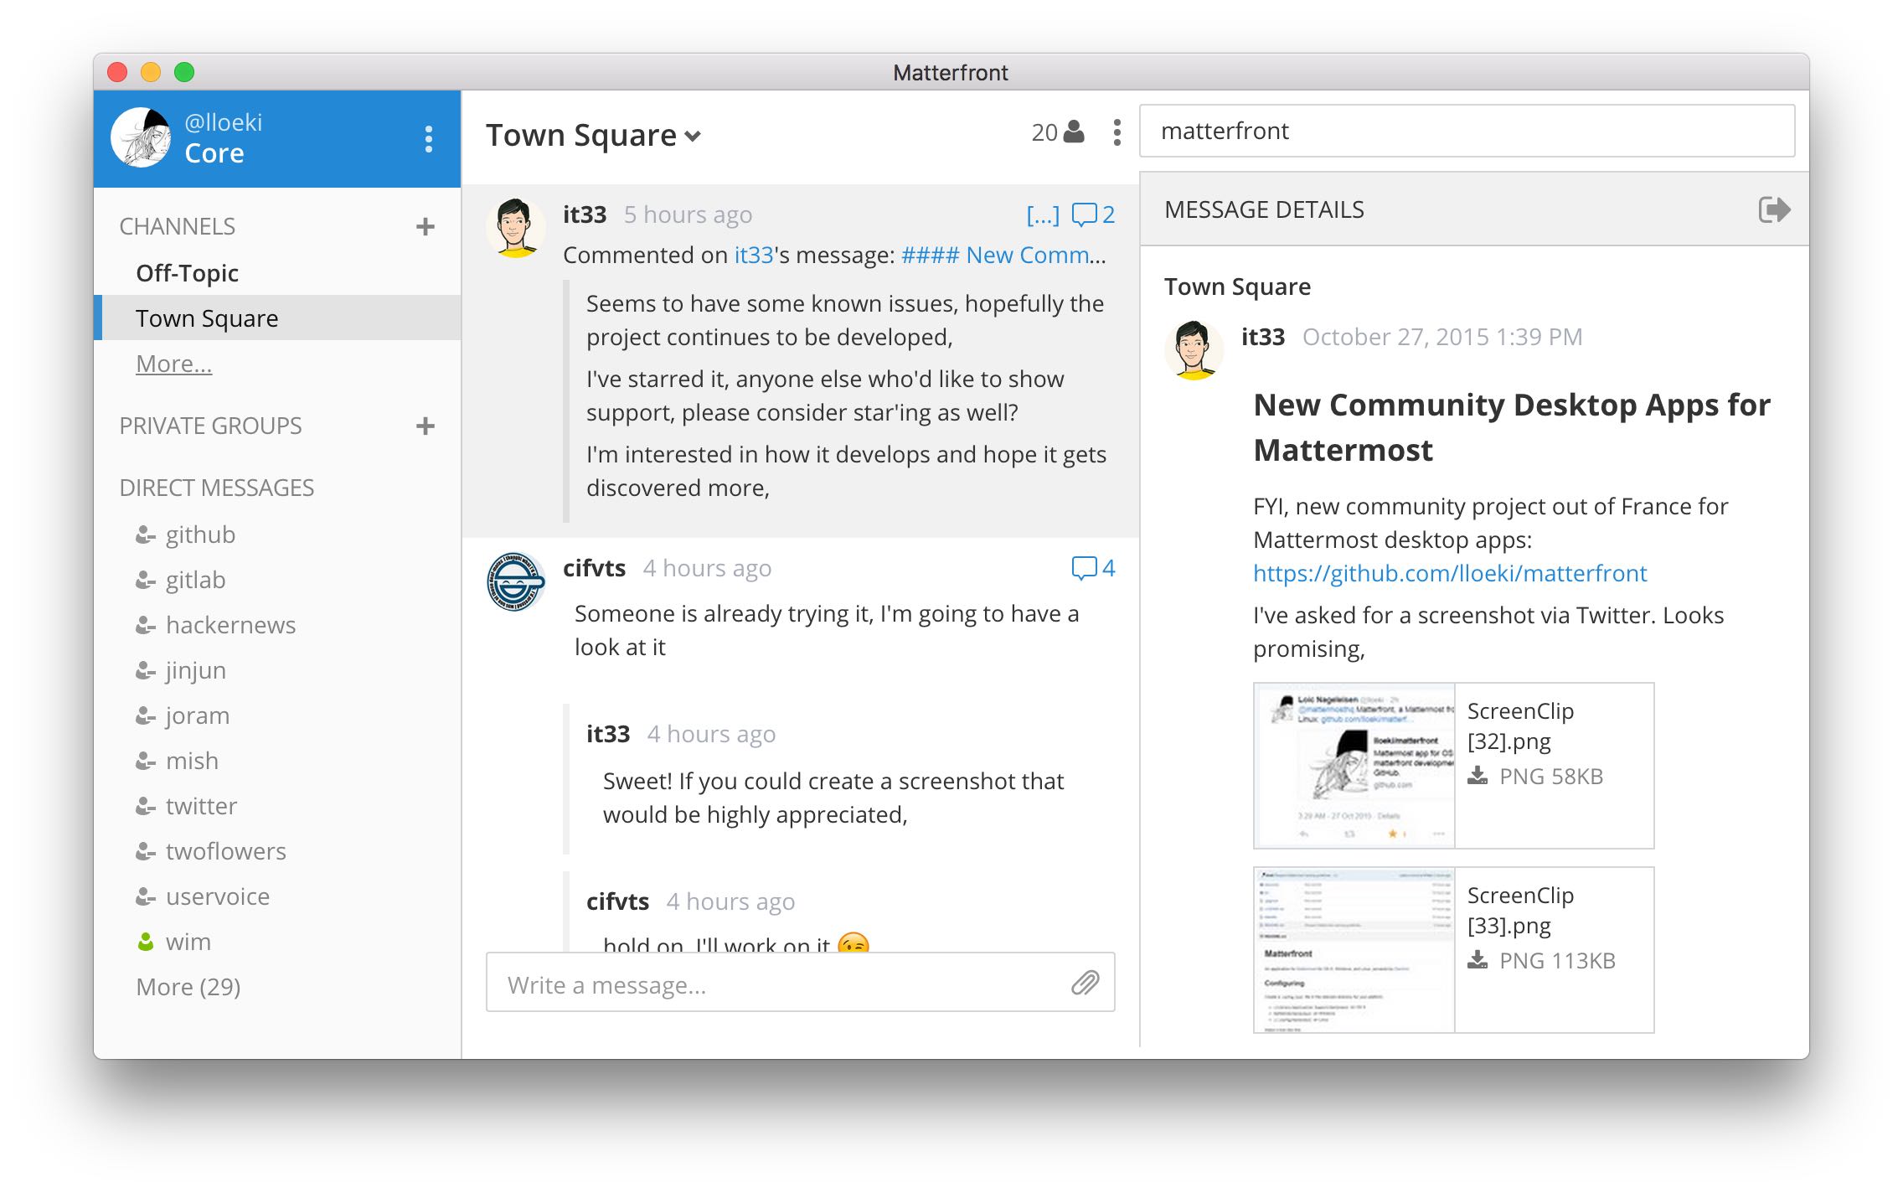Open the channel options three-dot menu
The width and height of the screenshot is (1903, 1193).
pos(1117,132)
